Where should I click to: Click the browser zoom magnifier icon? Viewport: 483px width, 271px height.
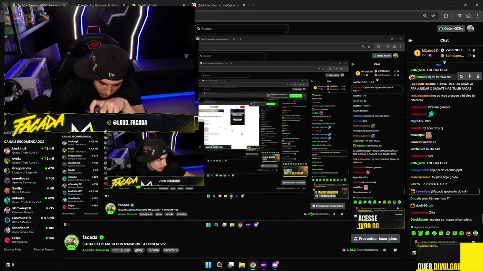click(425, 16)
